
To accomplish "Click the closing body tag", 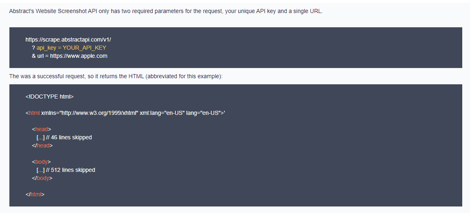I will [42, 178].
